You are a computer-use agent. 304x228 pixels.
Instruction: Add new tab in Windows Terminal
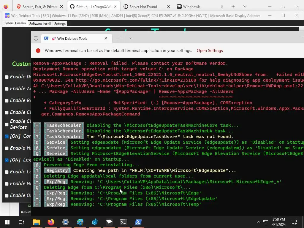[x=120, y=38]
